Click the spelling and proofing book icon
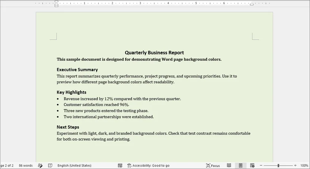Image resolution: width=310 pixels, height=169 pixels. [x=50, y=165]
